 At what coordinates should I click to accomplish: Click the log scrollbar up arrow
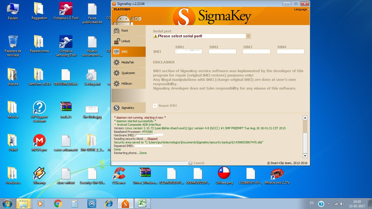tap(305, 118)
